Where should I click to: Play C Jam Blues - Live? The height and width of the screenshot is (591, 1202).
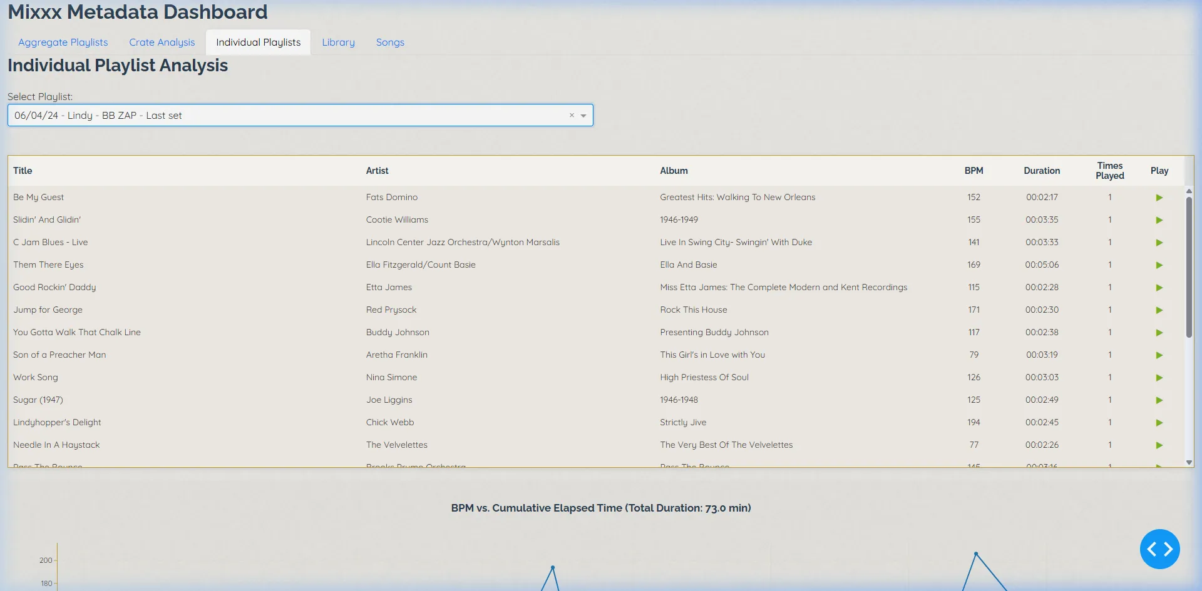[x=1159, y=243]
